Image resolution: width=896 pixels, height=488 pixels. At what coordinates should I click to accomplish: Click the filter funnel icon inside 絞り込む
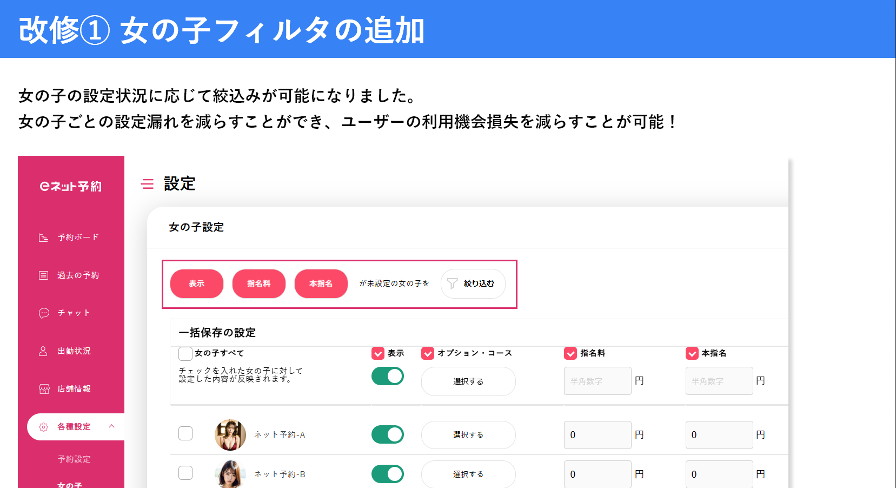click(x=452, y=283)
